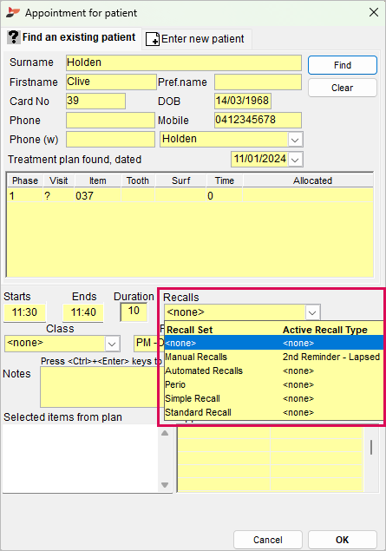Switch to Enter new patient tab
386x551 pixels.
(195, 39)
